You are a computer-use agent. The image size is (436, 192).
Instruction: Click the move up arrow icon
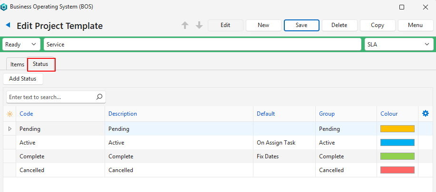click(185, 25)
